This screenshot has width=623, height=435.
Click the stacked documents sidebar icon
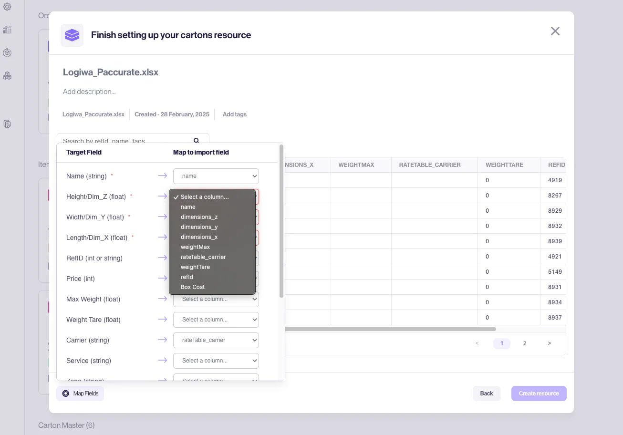[7, 124]
